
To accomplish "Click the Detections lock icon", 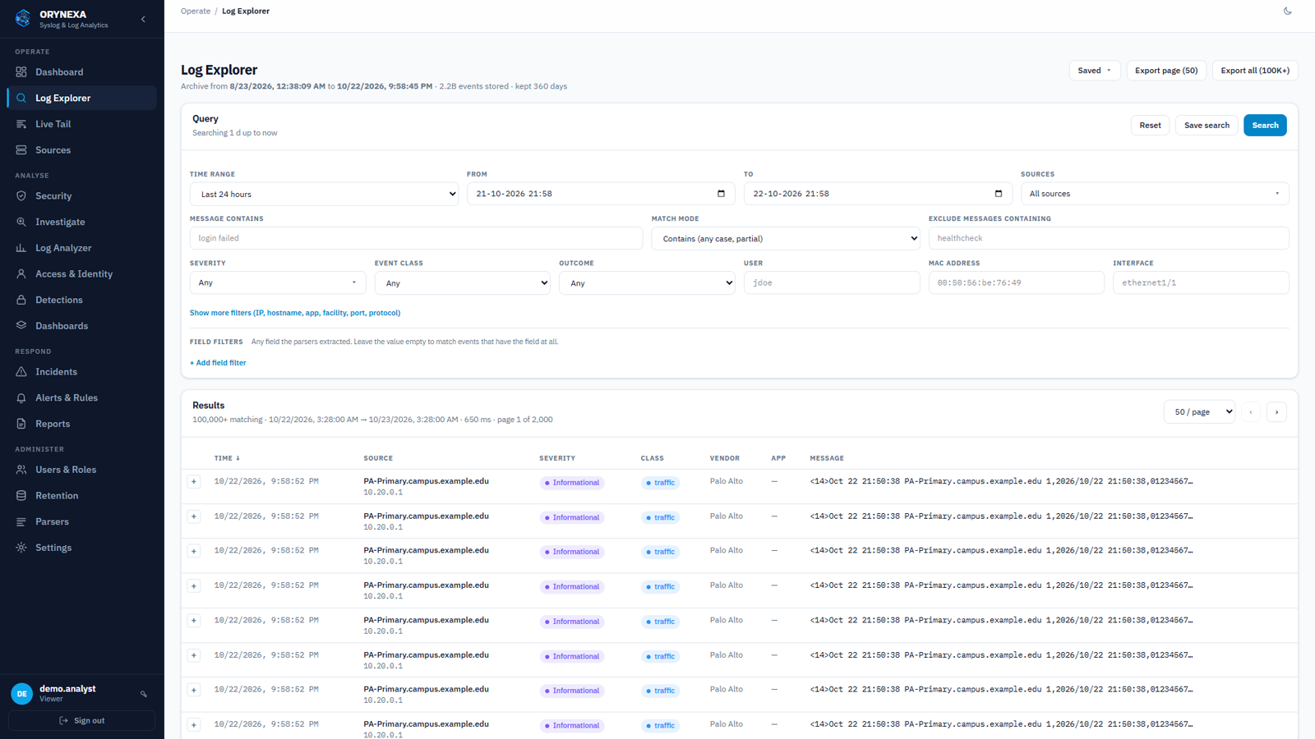I will (x=21, y=301).
